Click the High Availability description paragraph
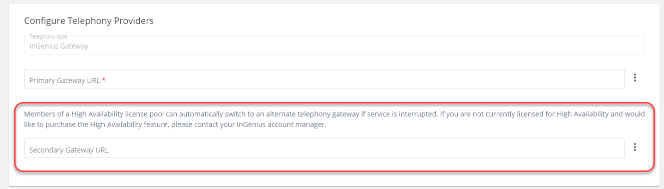 pyautogui.click(x=335, y=119)
